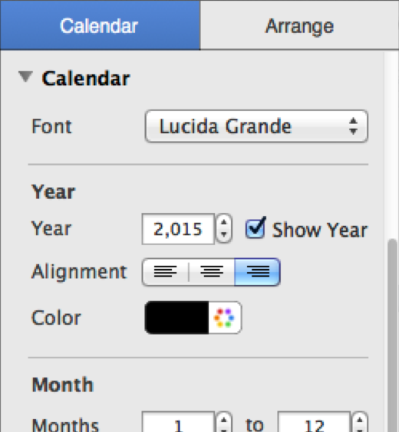Increment end month stepper up arrow

point(360,421)
